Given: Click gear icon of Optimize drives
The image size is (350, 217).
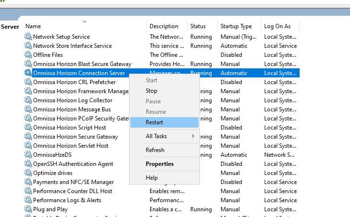Looking at the screenshot, I should point(28,173).
